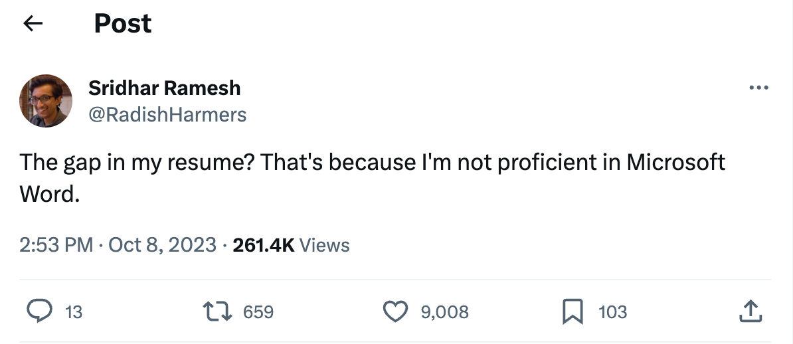
Task: Open the @RadishHarmers handle link
Action: [x=167, y=115]
